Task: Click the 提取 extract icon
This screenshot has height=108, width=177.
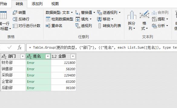Action: pyautogui.click(x=154, y=19)
